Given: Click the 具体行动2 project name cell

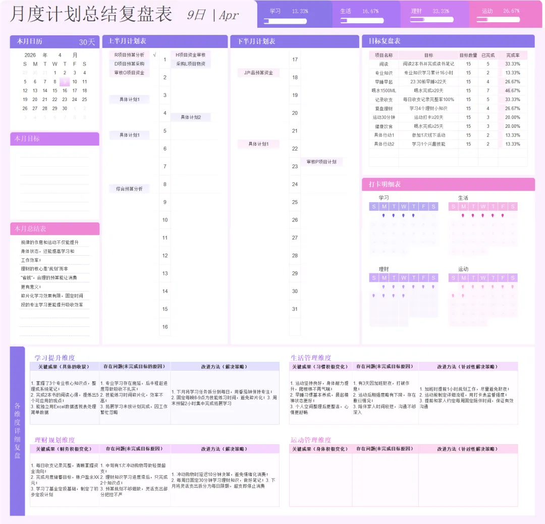Looking at the screenshot, I should pos(384,144).
